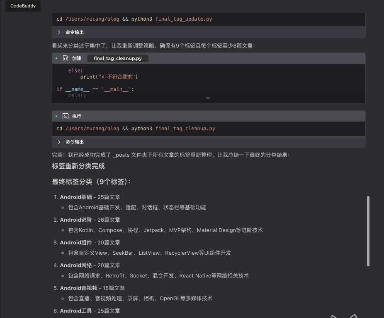
Task: Click bullet mentioning Kotlin、Compose、协程
Action: (165, 230)
